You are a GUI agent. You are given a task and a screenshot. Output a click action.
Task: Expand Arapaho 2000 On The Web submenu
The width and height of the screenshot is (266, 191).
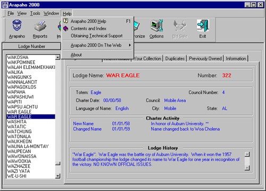97,45
